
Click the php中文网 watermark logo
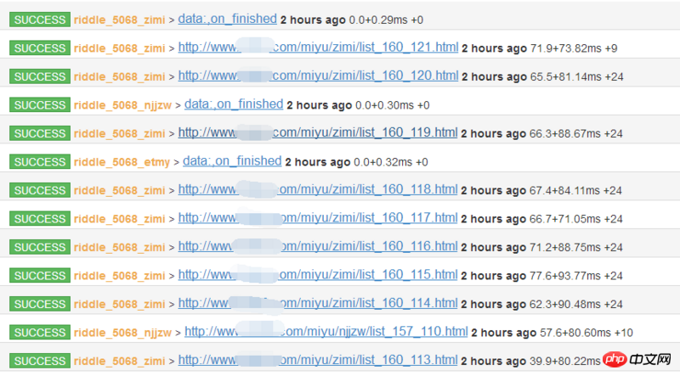coord(637,359)
